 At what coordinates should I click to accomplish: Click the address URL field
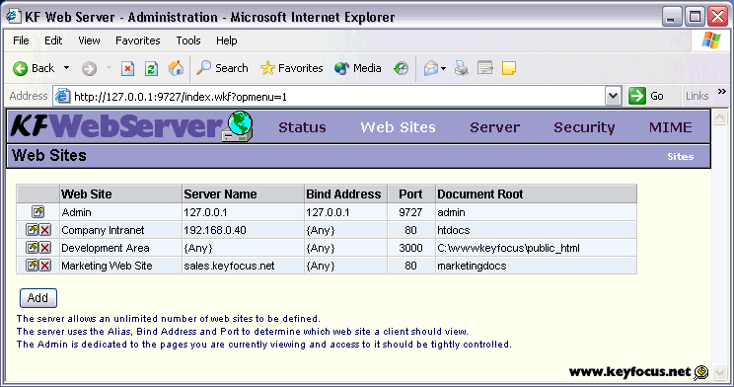(337, 97)
